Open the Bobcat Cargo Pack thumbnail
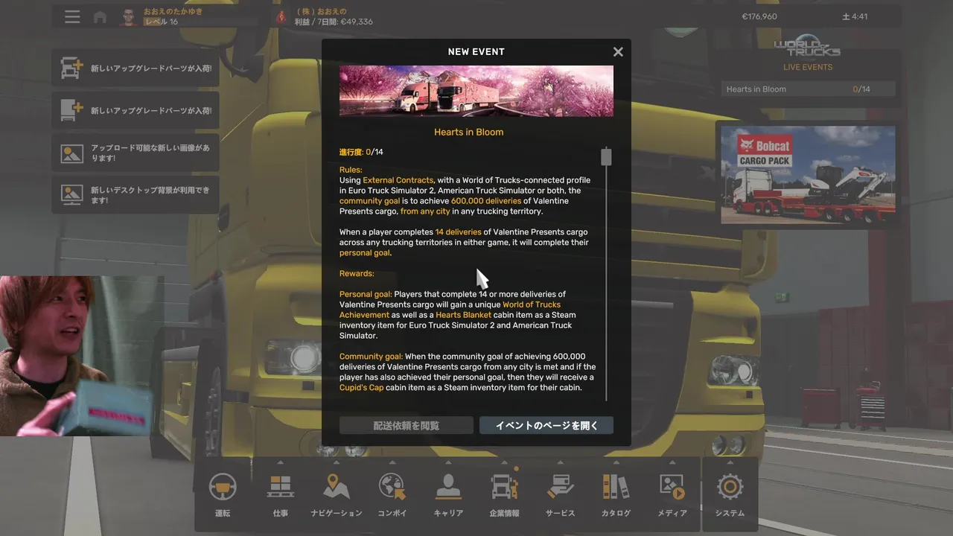This screenshot has height=536, width=953. (808, 174)
